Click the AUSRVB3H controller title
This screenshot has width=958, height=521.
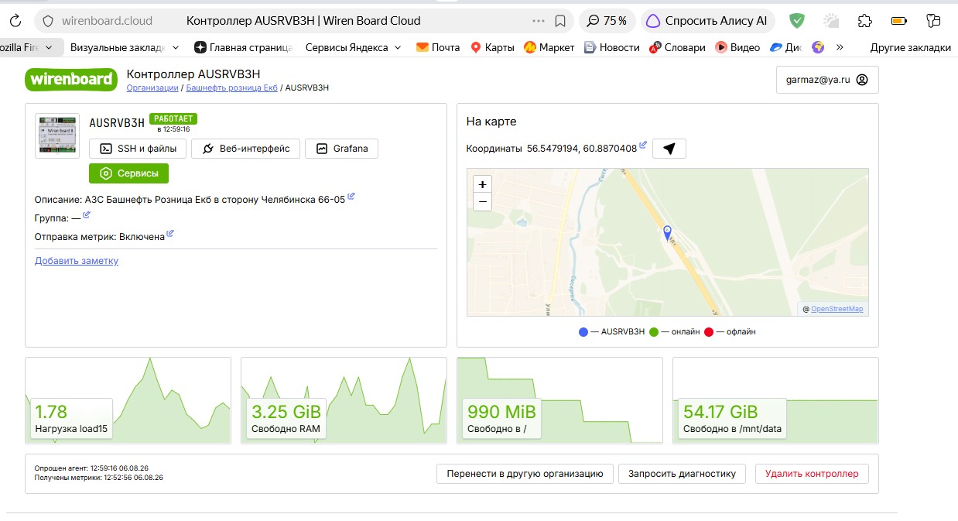(117, 123)
